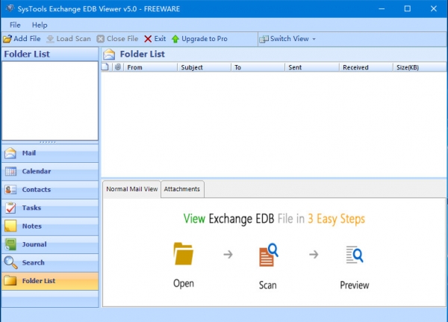This screenshot has width=448, height=322.
Task: Sort by the To column header
Action: click(x=258, y=67)
